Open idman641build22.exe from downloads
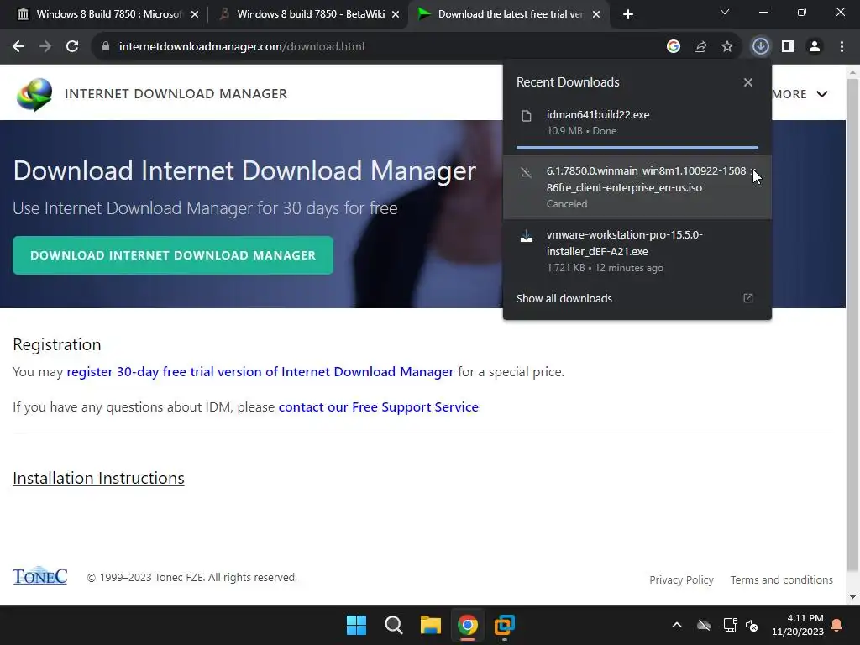The height and width of the screenshot is (645, 860). (637, 123)
